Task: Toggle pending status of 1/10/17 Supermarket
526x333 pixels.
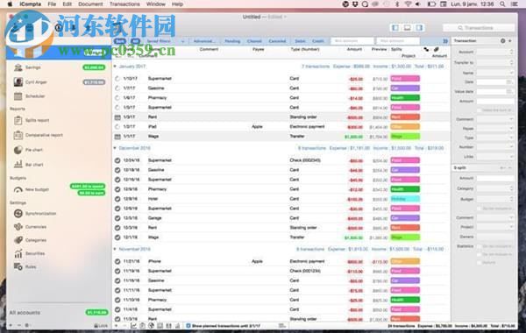Action: [x=117, y=79]
